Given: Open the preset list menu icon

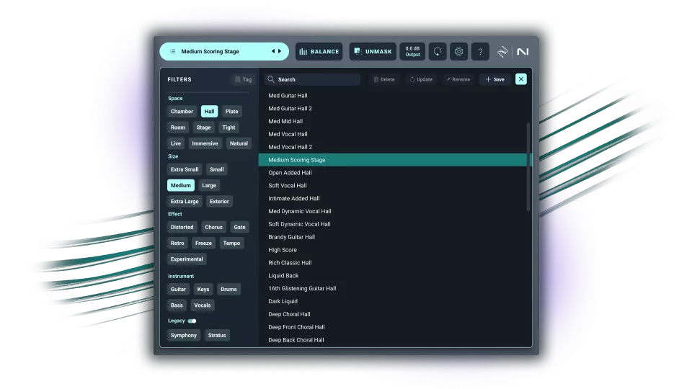Looking at the screenshot, I should 172,52.
